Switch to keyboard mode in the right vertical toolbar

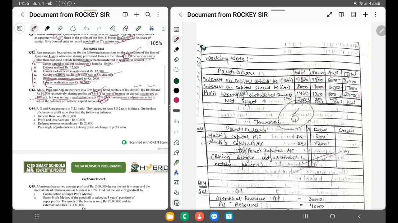tap(176, 29)
